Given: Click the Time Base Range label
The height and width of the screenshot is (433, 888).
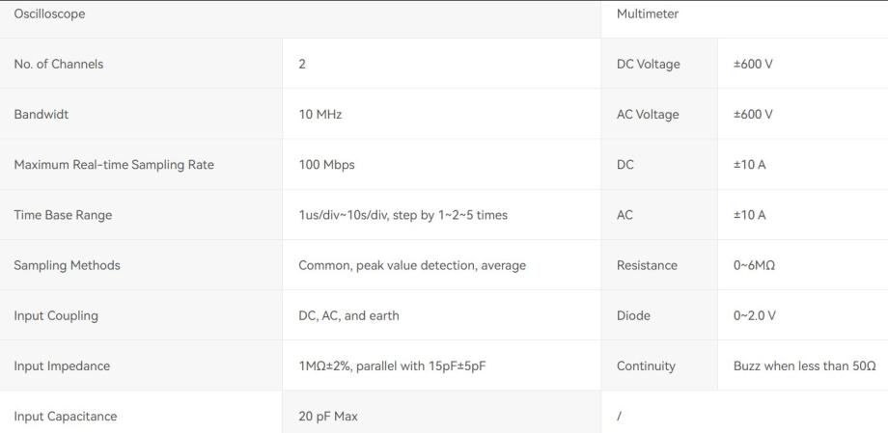Looking at the screenshot, I should 63,215.
